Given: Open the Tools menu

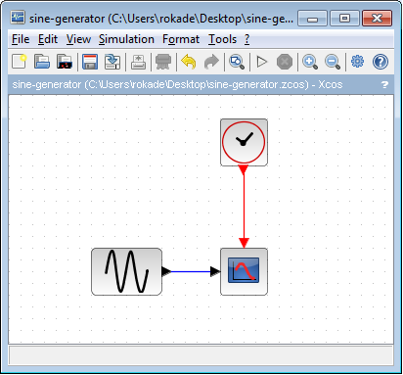Looking at the screenshot, I should pos(223,39).
